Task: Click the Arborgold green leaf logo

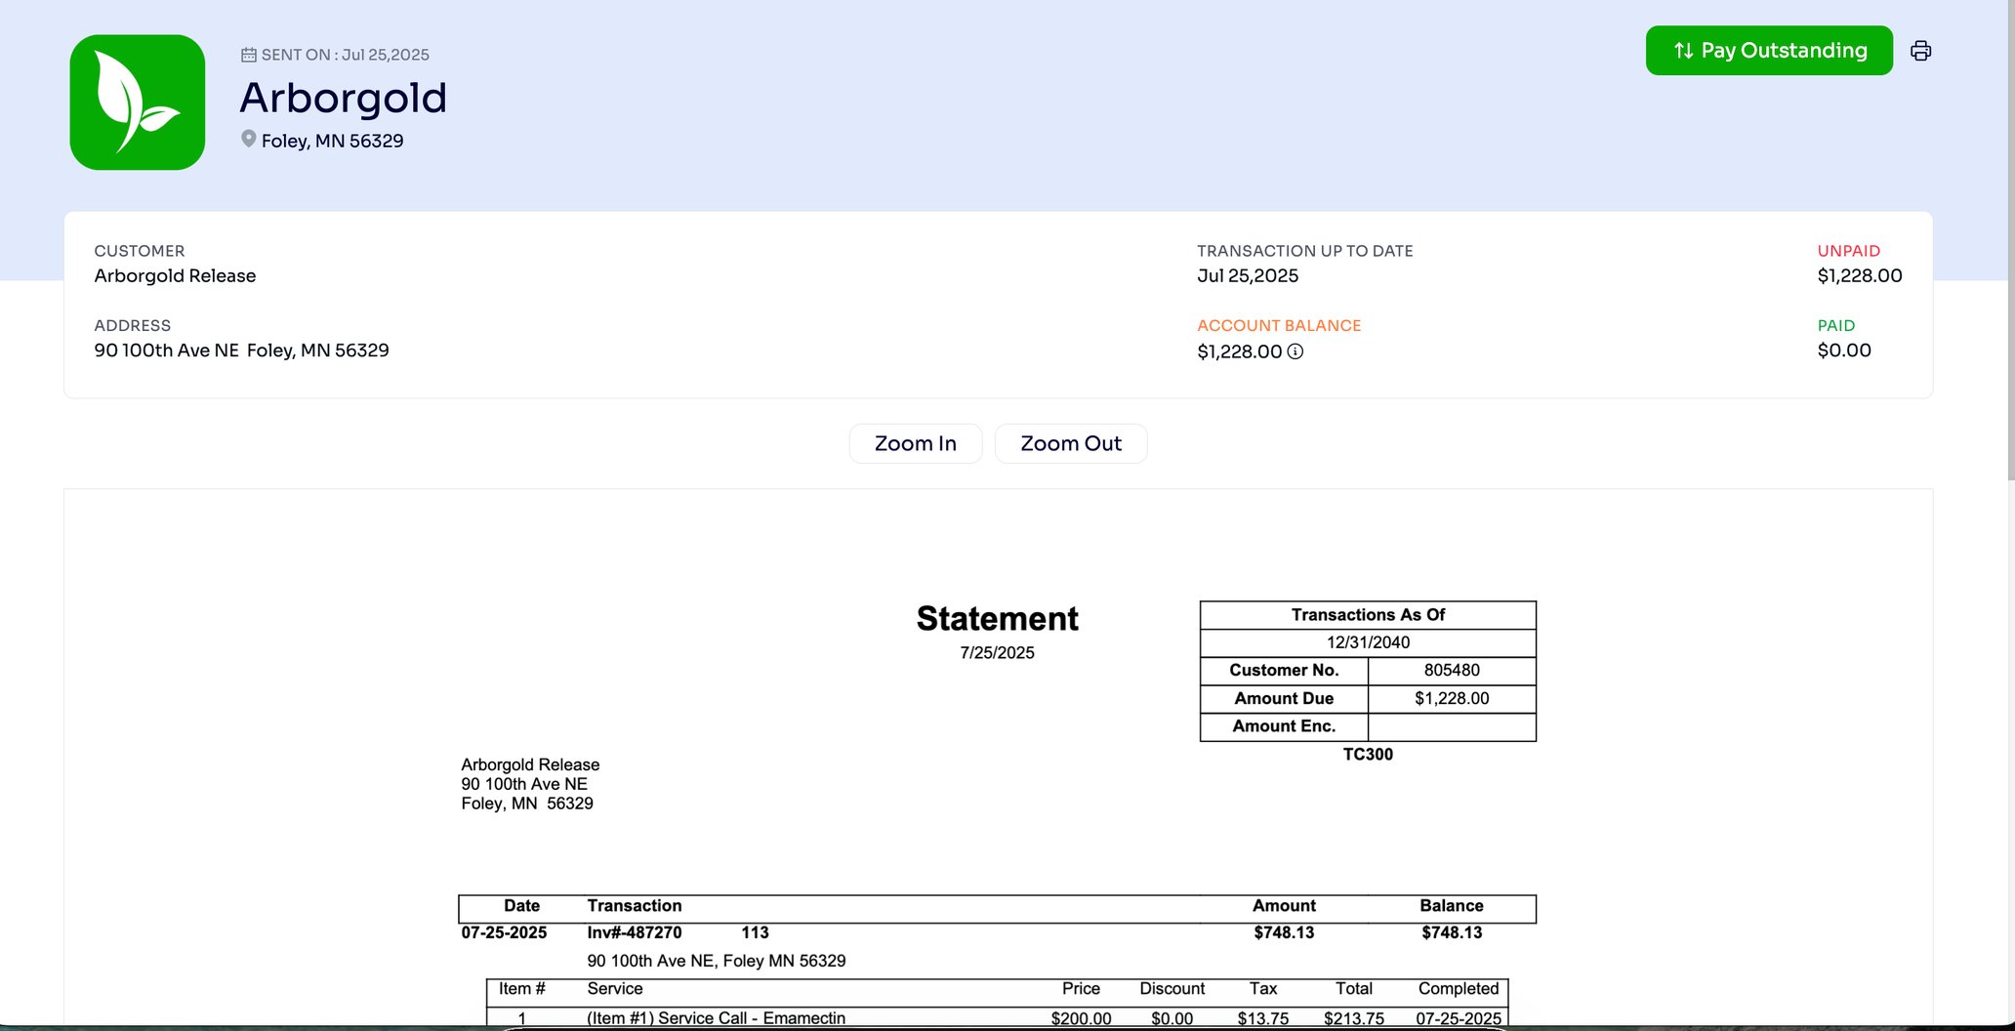Action: tap(138, 103)
